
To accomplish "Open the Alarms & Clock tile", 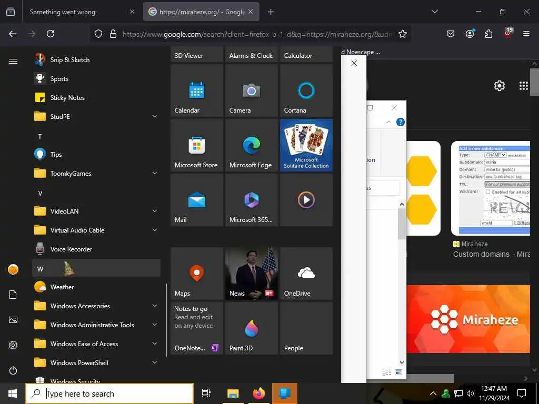I will tap(251, 55).
